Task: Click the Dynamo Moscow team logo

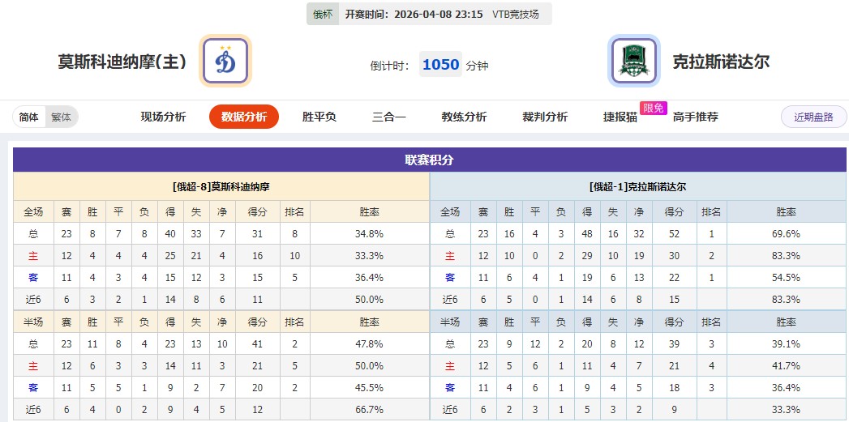Action: (225, 61)
